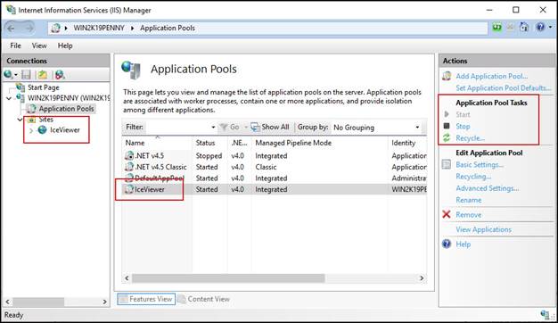Click the status bar network icon at bottom right
The height and width of the screenshot is (323, 558).
click(x=545, y=314)
